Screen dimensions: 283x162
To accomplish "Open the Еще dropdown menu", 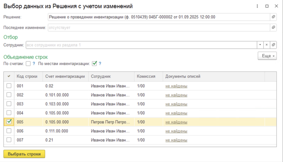I will 267,56.
